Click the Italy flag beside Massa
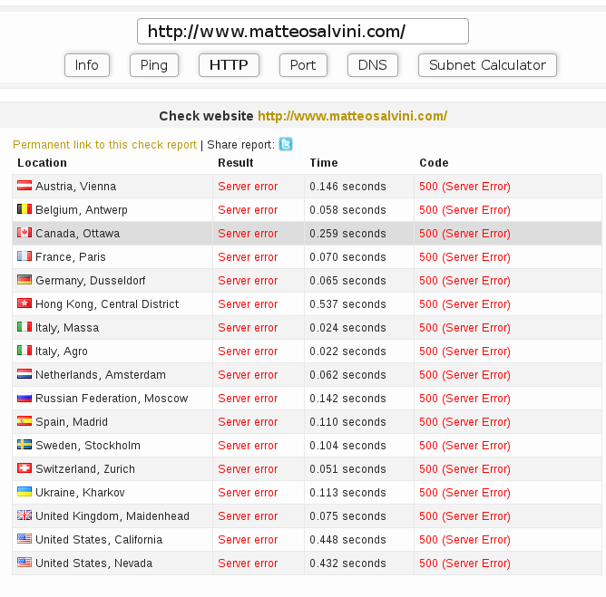This screenshot has height=597, width=606. [x=24, y=327]
